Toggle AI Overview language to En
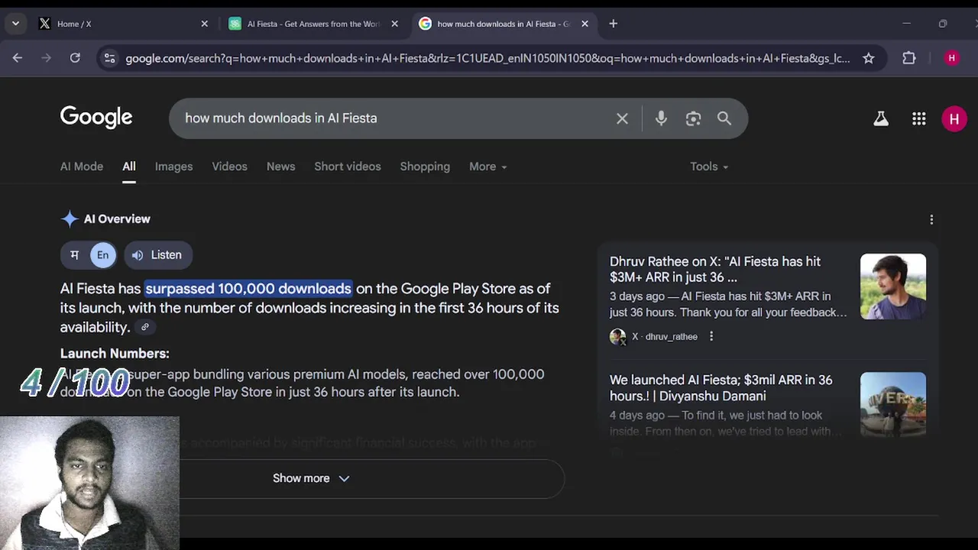Viewport: 978px width, 550px height. click(102, 255)
